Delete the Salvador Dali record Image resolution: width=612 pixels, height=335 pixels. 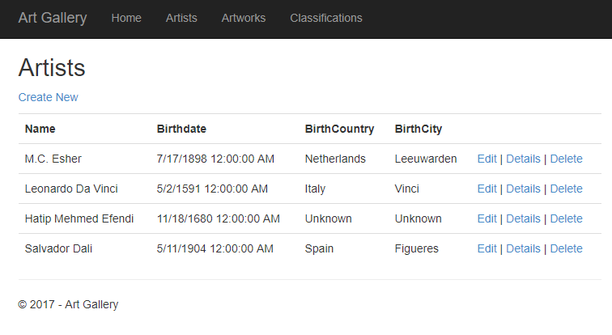(566, 248)
